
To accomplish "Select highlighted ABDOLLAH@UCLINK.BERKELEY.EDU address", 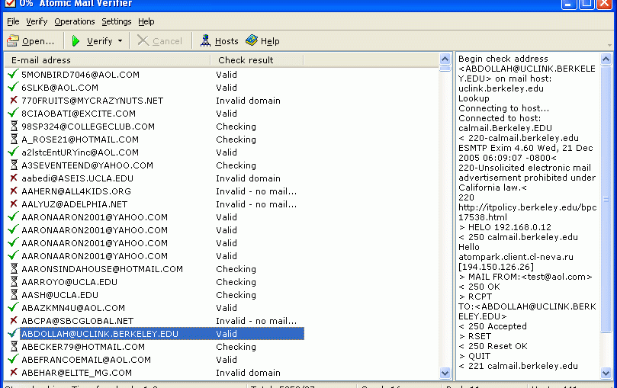I will pyautogui.click(x=100, y=334).
